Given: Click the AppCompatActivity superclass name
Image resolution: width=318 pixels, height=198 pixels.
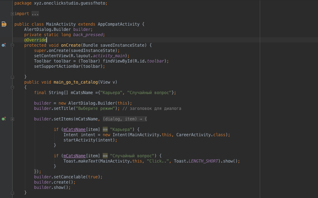Looking at the screenshot, I should click(x=119, y=24).
